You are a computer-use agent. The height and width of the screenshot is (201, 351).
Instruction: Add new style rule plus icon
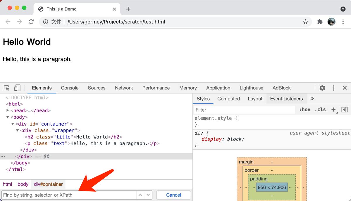coord(333,110)
